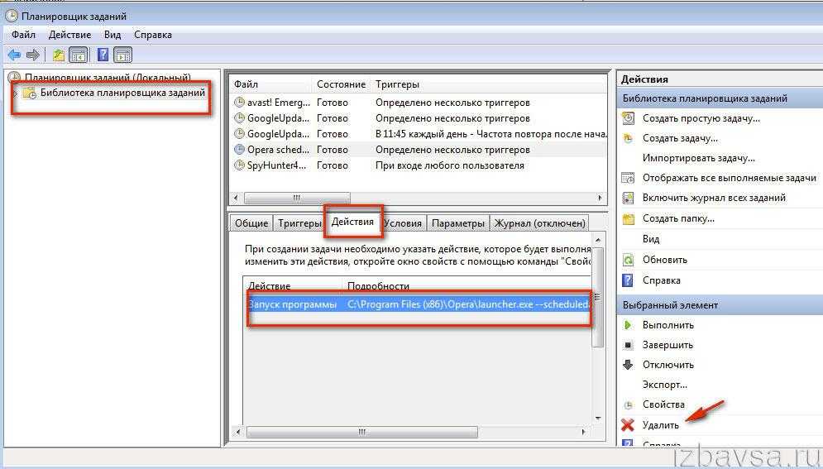Screen dimensions: 823x469
Task: Click the green Run (Выполнить) arrow icon
Action: pos(628,325)
